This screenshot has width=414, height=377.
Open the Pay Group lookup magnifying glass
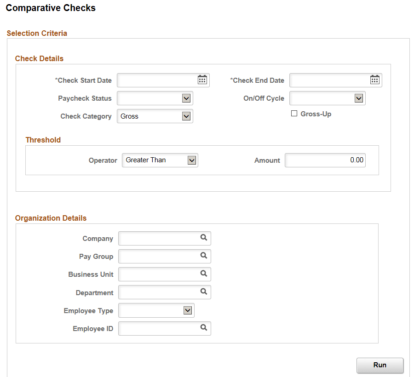pos(204,256)
